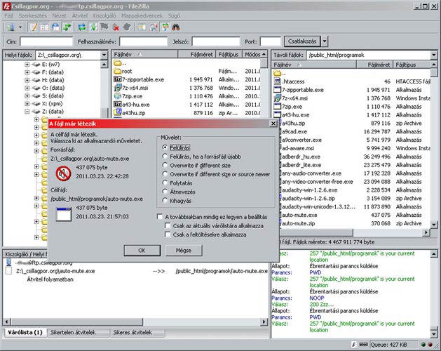Select the Felülírás radio option
441x351 pixels.
click(x=165, y=148)
